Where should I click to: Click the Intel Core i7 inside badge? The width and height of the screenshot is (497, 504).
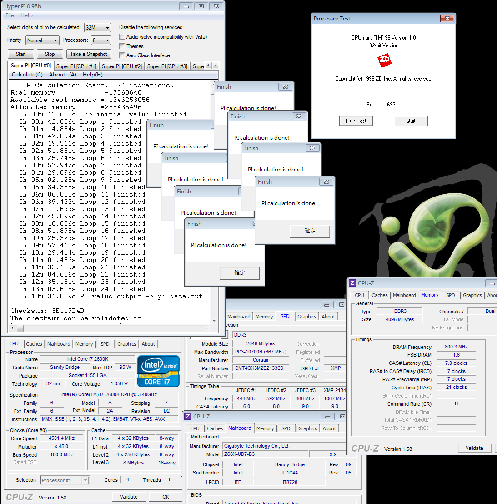158,371
